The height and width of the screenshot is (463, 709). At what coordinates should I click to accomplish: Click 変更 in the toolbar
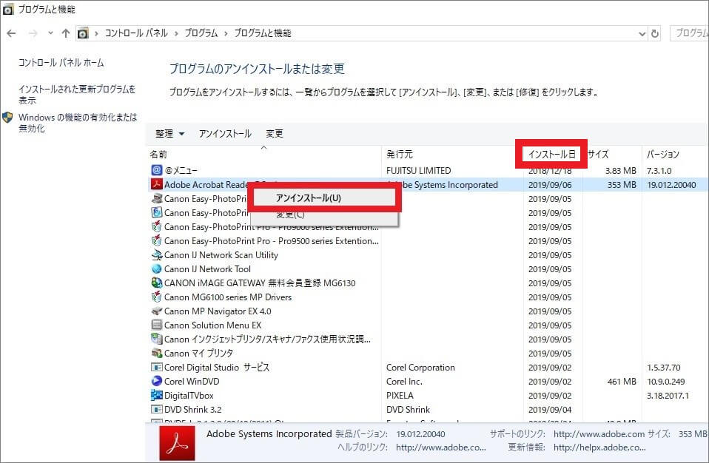click(275, 134)
